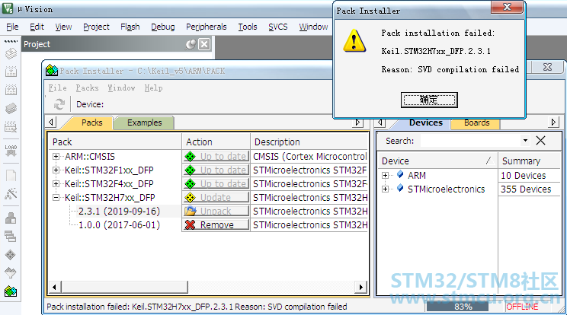Click left arrow beside the Packs tab
This screenshot has height=315, width=567.
pos(51,123)
